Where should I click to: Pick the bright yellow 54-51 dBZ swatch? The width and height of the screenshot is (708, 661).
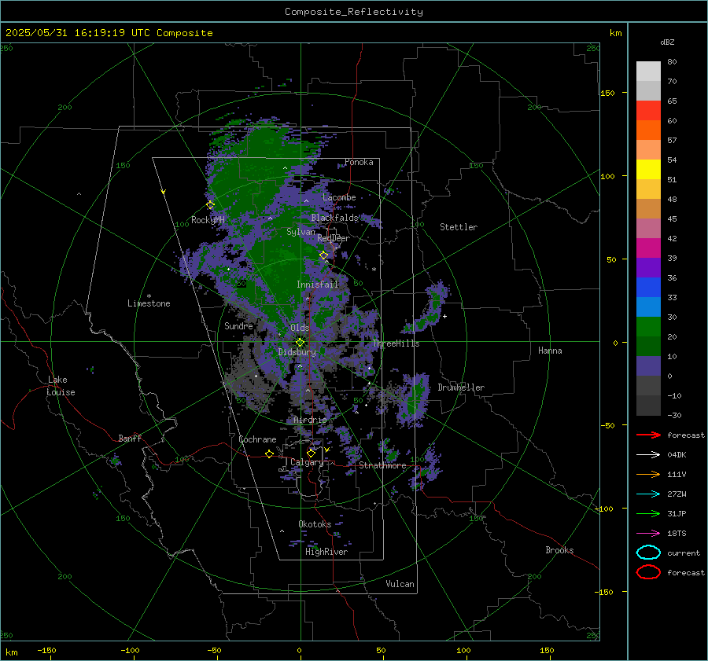(x=648, y=170)
